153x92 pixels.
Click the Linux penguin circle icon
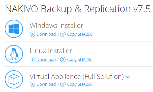14,54
